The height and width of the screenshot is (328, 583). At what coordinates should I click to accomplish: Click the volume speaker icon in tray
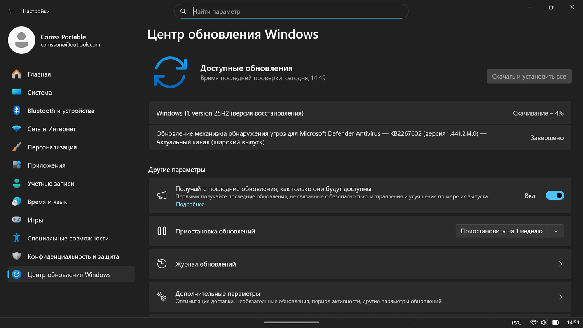(544, 323)
